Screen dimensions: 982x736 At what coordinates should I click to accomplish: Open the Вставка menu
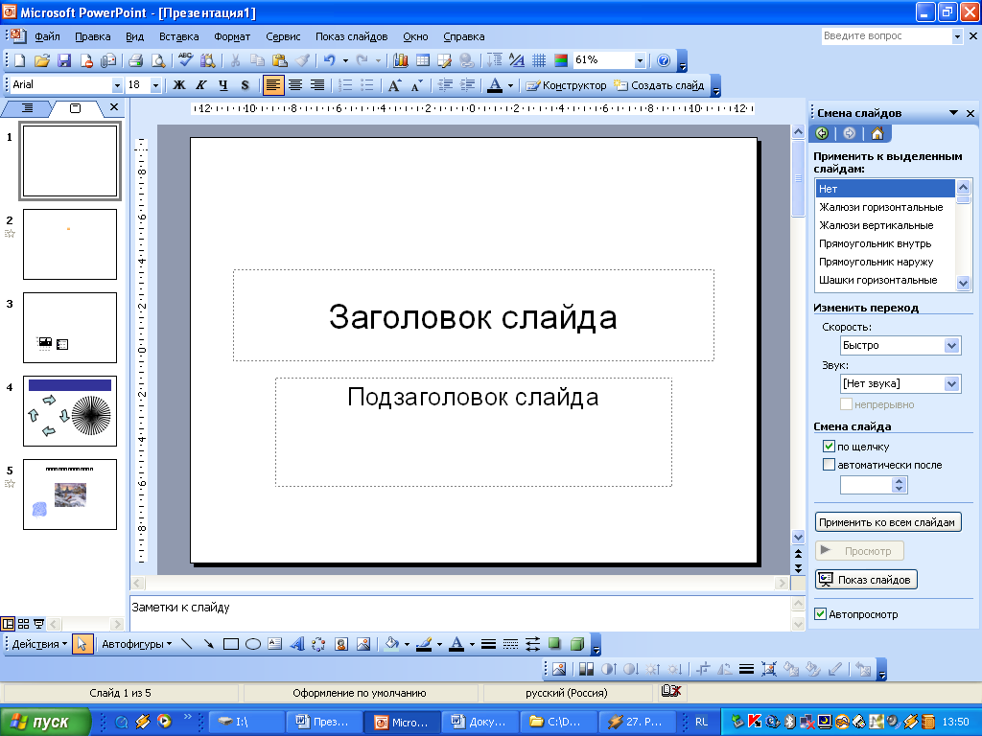point(179,36)
